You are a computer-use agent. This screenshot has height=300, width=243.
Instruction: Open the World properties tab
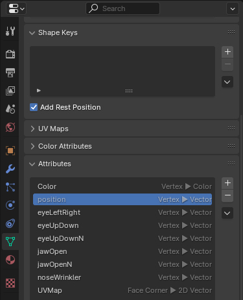(x=10, y=127)
